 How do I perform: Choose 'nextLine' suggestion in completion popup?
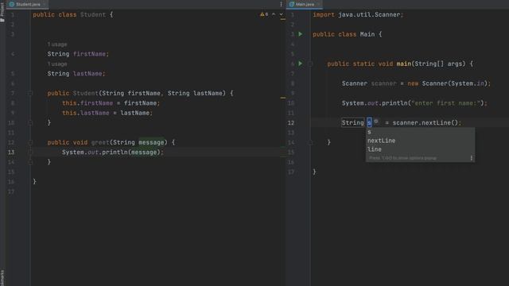coord(421,141)
